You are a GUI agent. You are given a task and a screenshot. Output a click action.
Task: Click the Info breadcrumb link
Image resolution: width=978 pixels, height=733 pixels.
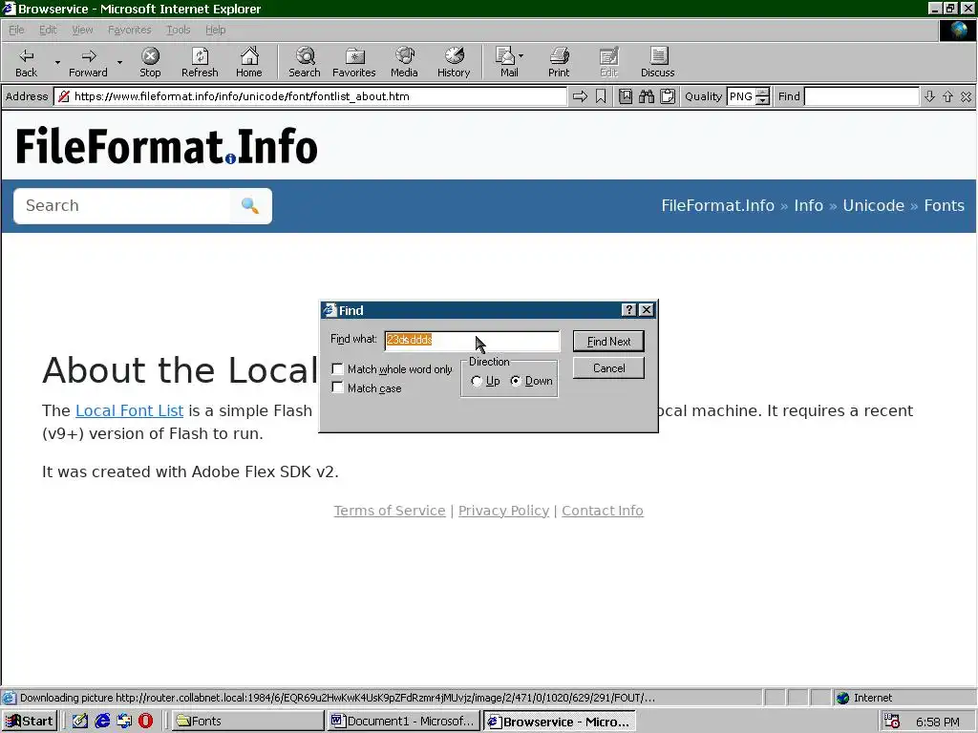[808, 206]
